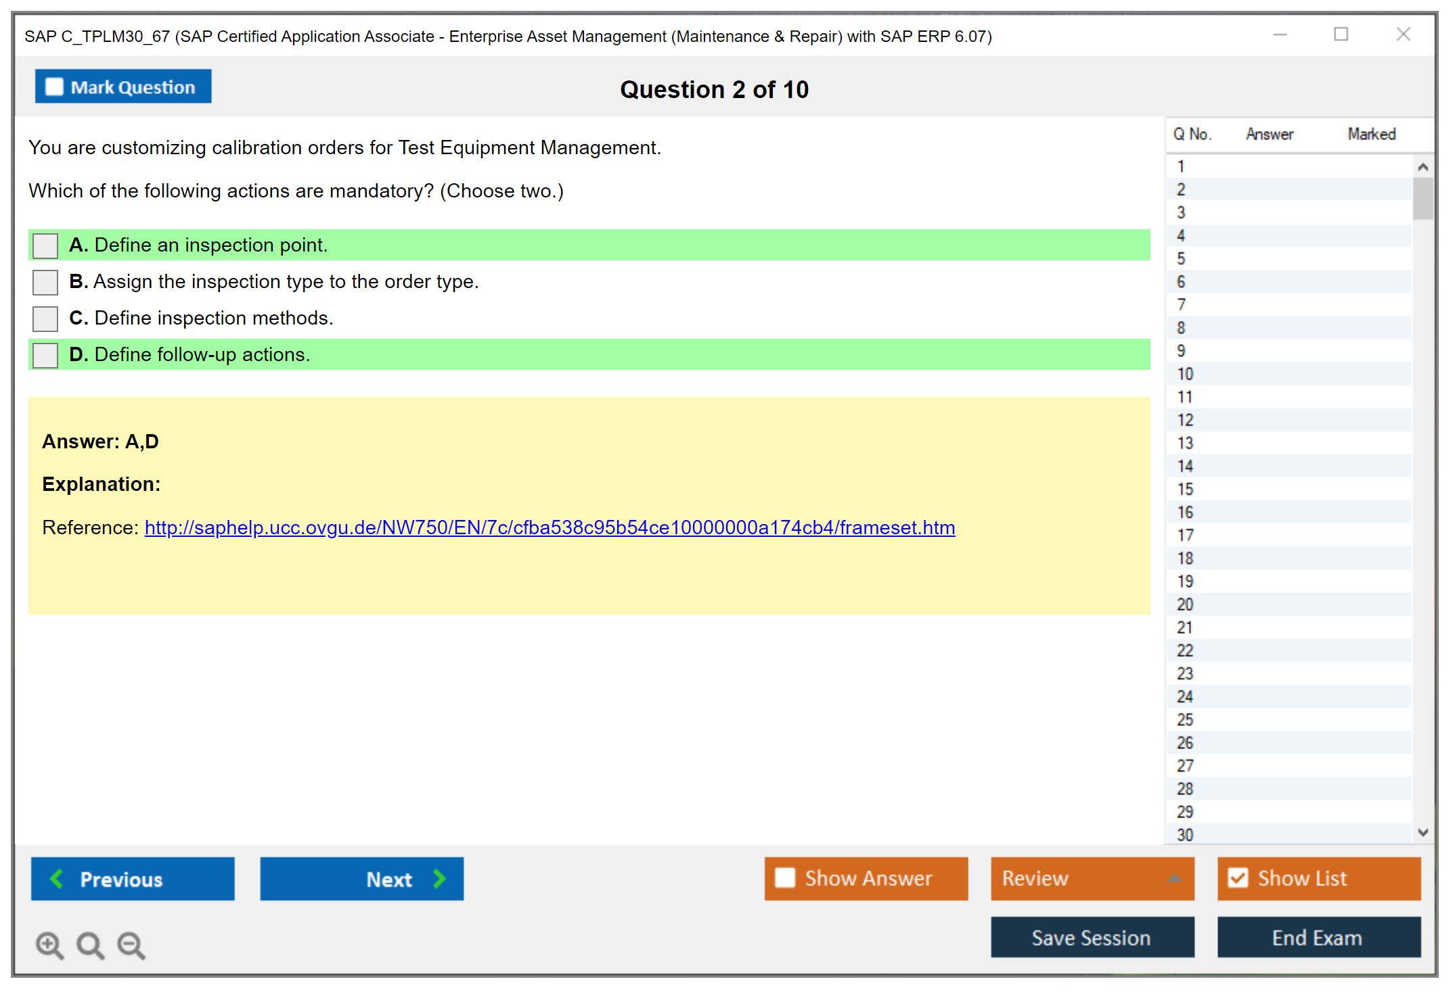Toggle the Show List checkbox
The width and height of the screenshot is (1455, 994).
click(1238, 878)
